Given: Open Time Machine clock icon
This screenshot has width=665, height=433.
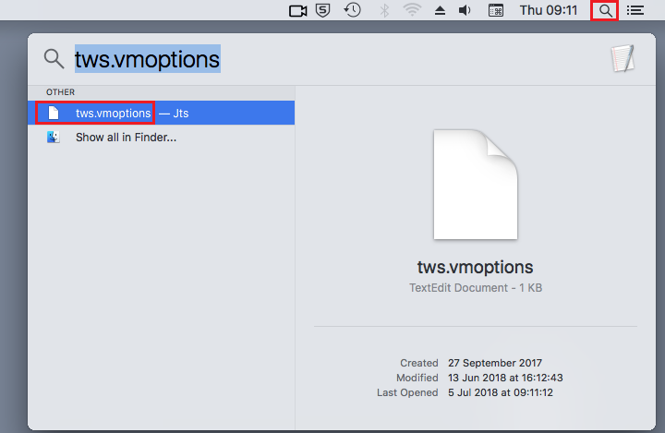Looking at the screenshot, I should pos(353,10).
